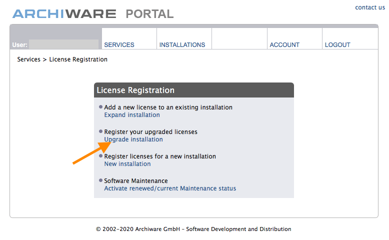Click 'Add a new license to an existing installation' text
This screenshot has height=240, width=389.
click(x=168, y=107)
